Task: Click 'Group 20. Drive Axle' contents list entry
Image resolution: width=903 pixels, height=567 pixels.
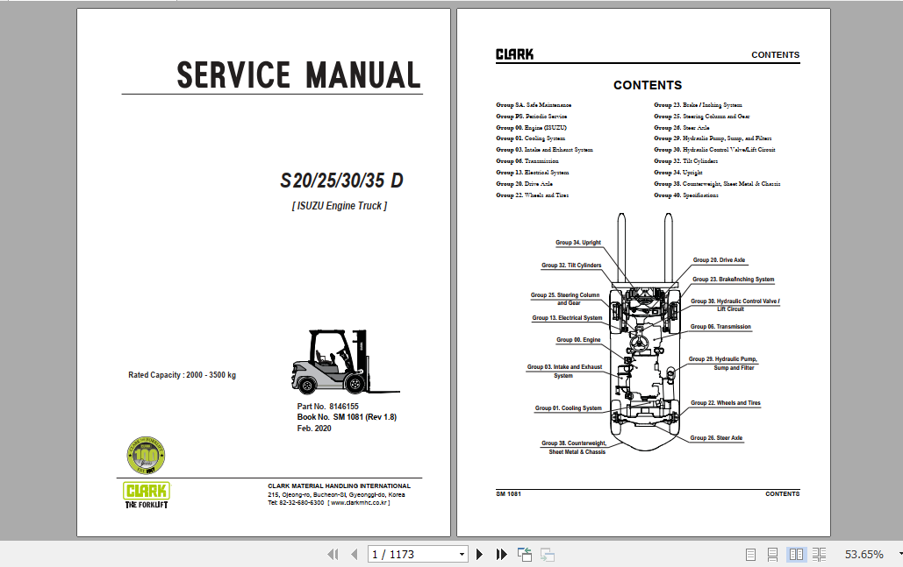Action: [x=524, y=183]
